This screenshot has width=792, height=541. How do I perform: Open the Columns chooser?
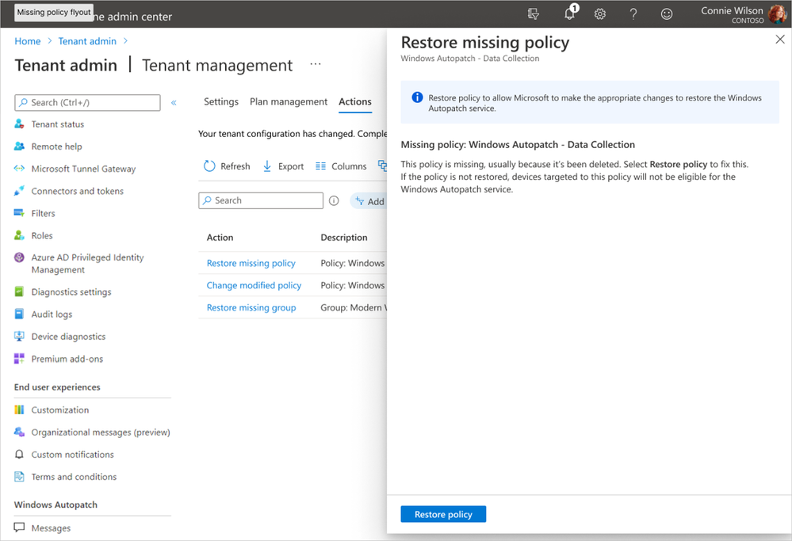[341, 166]
